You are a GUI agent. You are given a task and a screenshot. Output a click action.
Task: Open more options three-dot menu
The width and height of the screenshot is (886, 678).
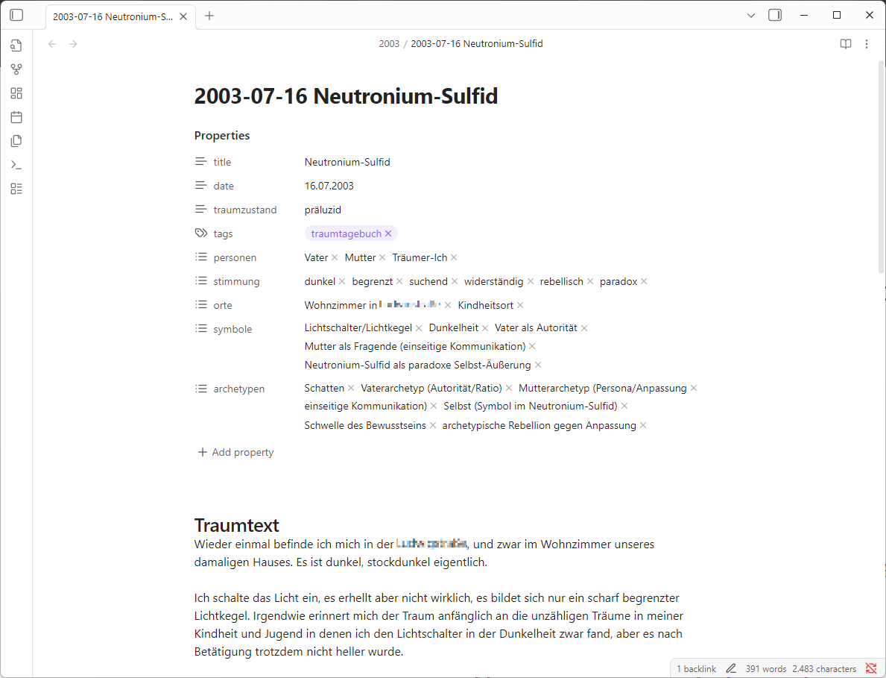click(867, 44)
